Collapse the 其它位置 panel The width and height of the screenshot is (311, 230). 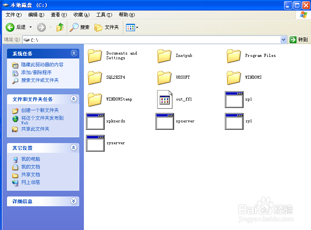tap(74, 148)
